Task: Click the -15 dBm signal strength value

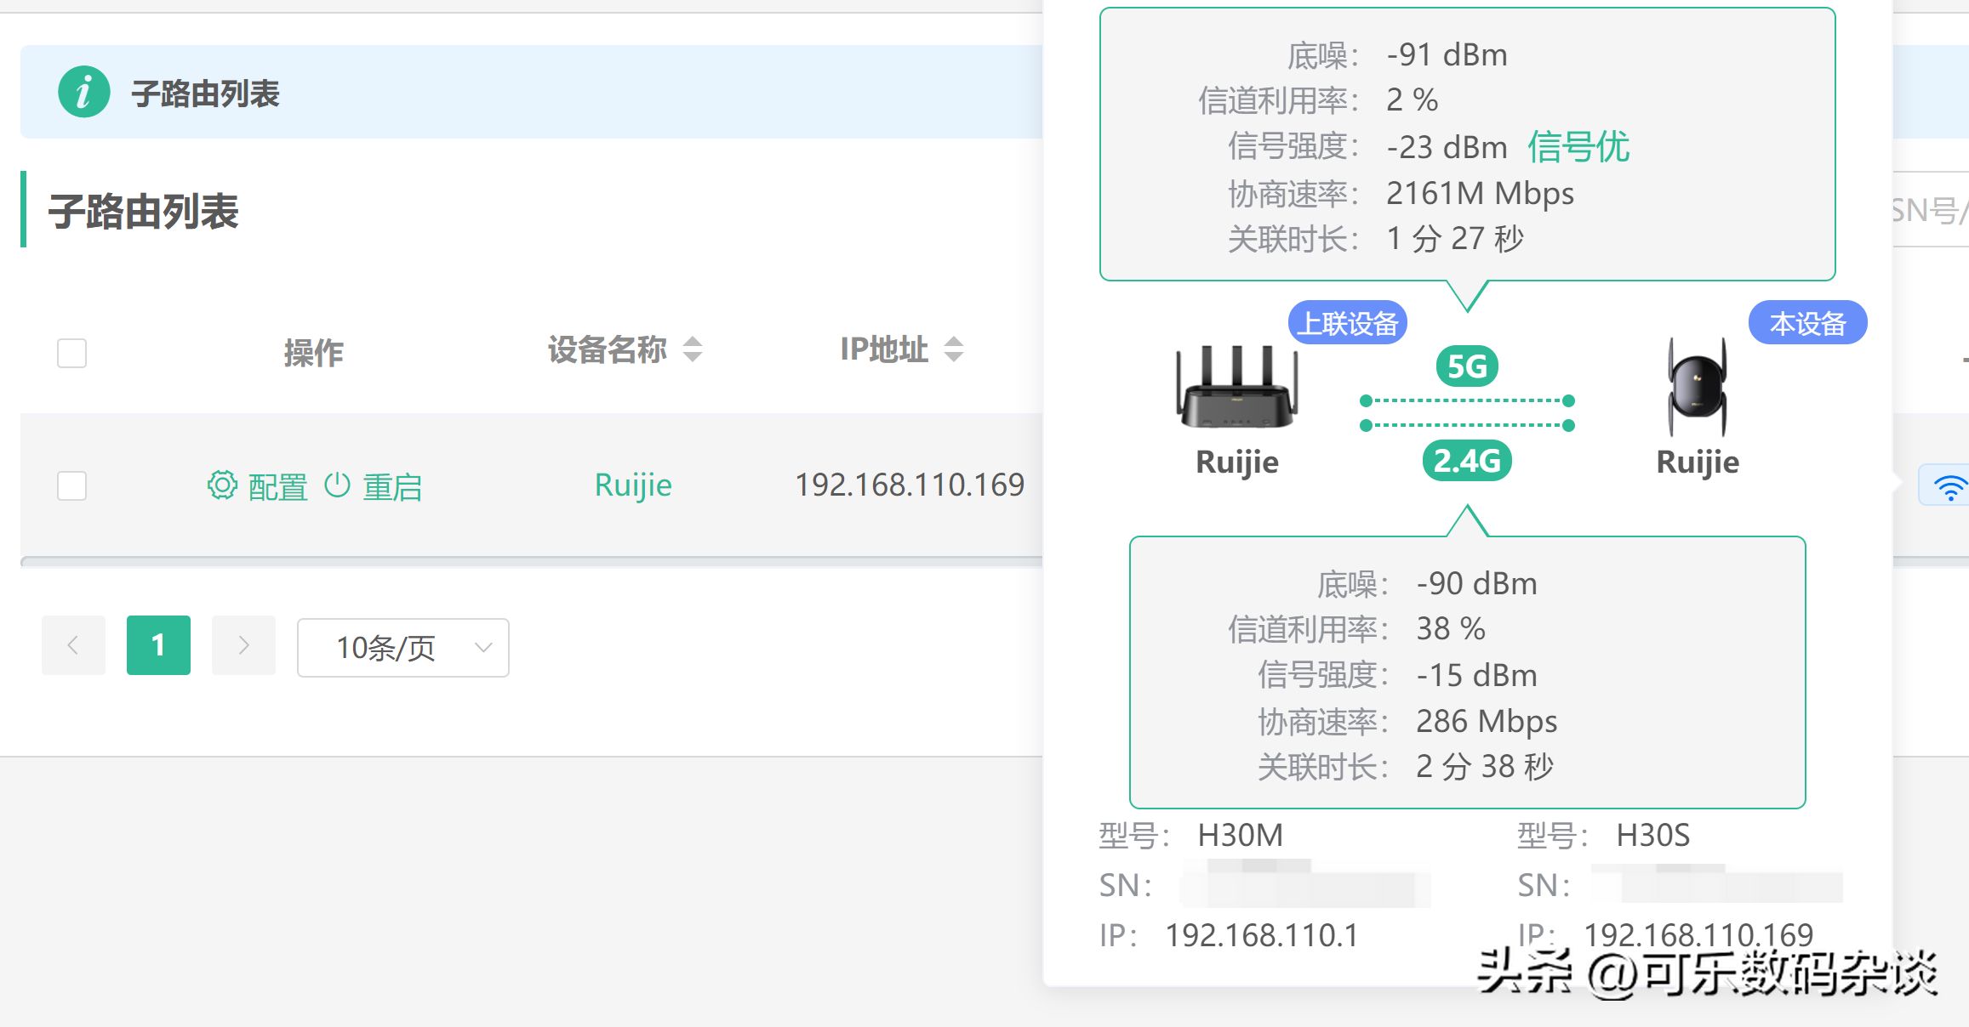Action: [x=1476, y=675]
